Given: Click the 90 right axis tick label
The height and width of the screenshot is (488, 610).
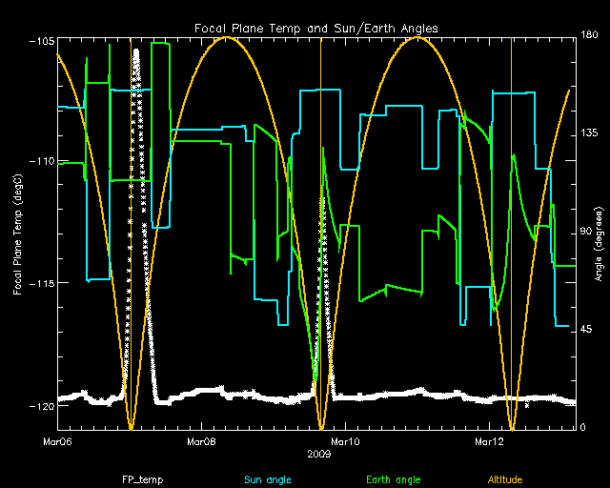Looking at the screenshot, I should 586,233.
